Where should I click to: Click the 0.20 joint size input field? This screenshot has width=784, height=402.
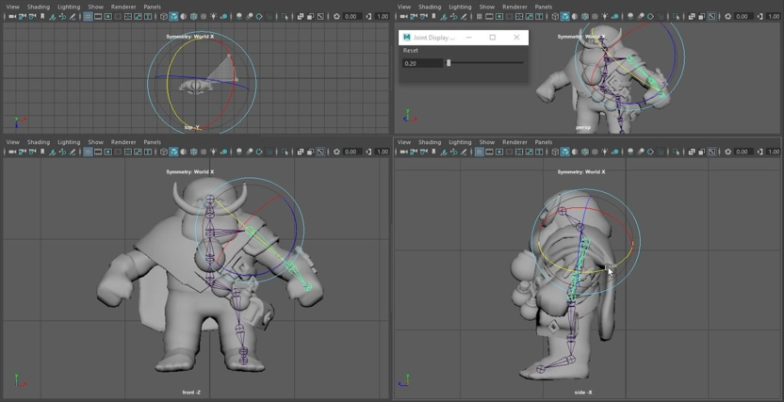pyautogui.click(x=421, y=63)
